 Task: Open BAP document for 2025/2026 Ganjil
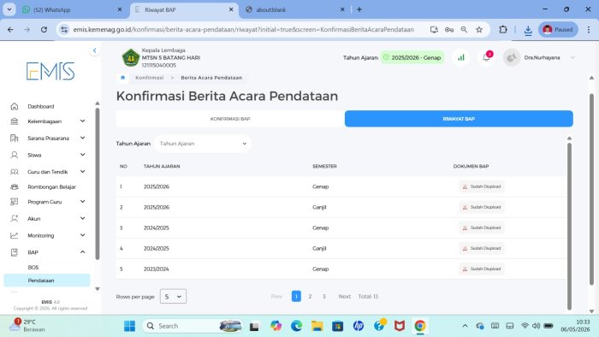tap(481, 207)
